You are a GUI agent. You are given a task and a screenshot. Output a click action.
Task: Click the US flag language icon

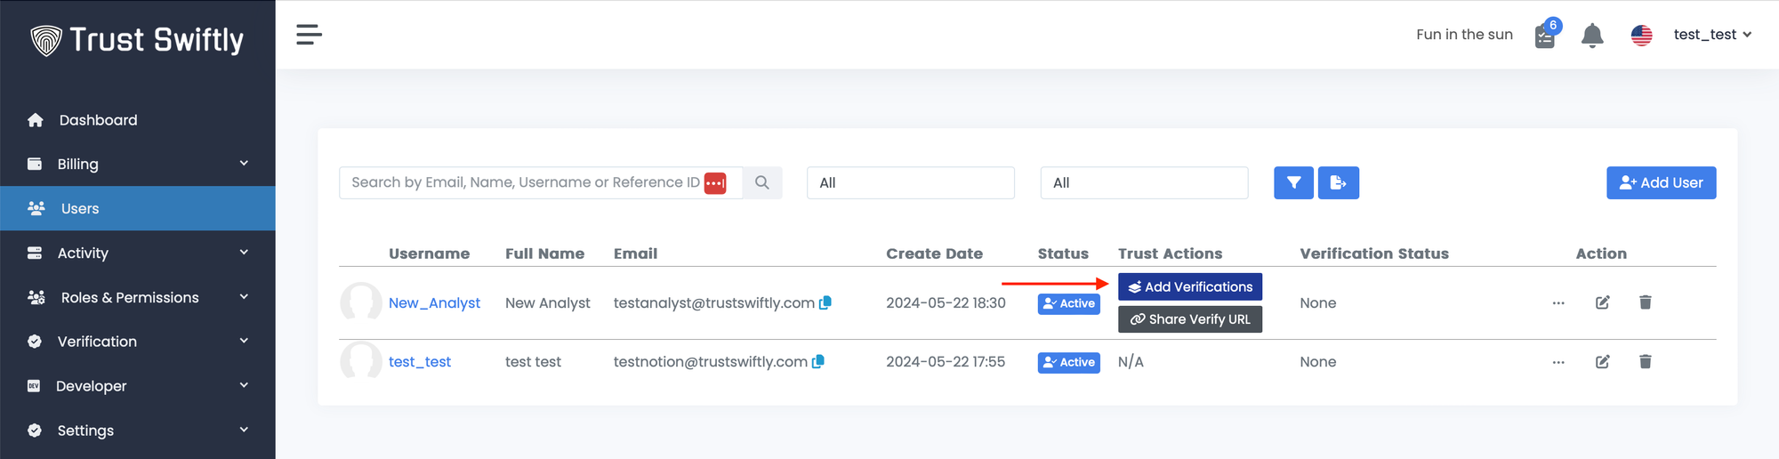coord(1641,36)
